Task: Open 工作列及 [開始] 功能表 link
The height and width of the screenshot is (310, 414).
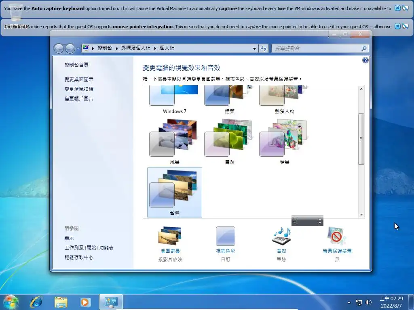Action: click(89, 248)
